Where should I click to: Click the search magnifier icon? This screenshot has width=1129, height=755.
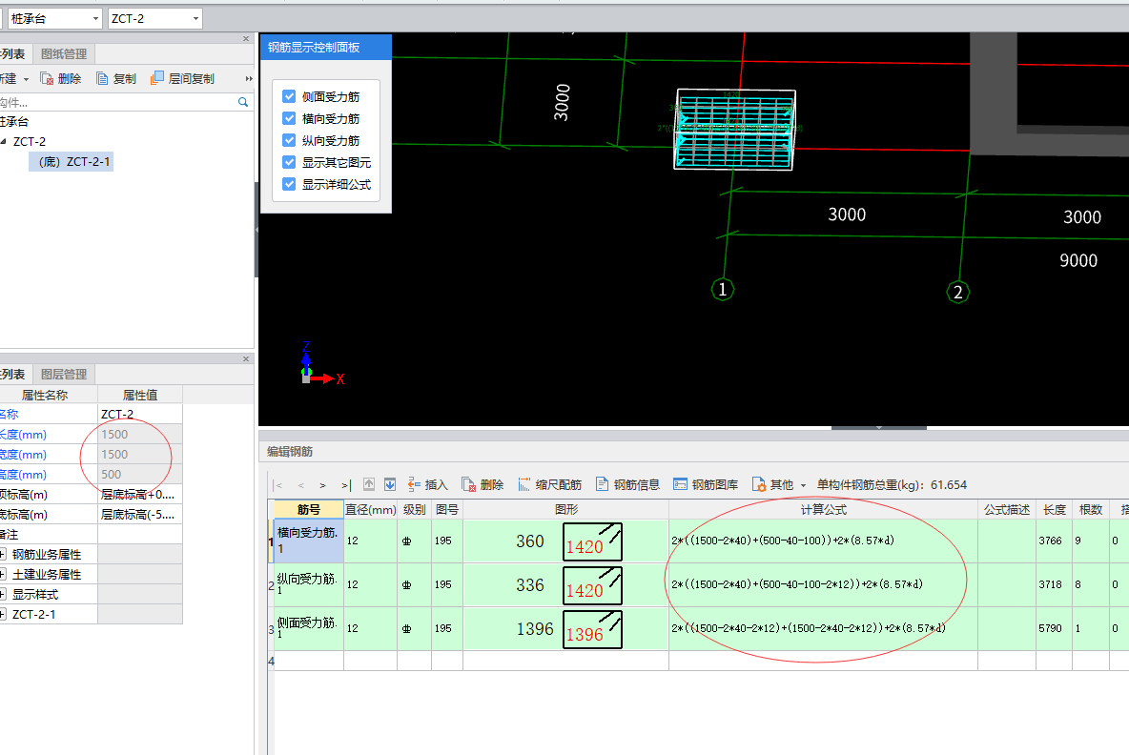click(243, 102)
